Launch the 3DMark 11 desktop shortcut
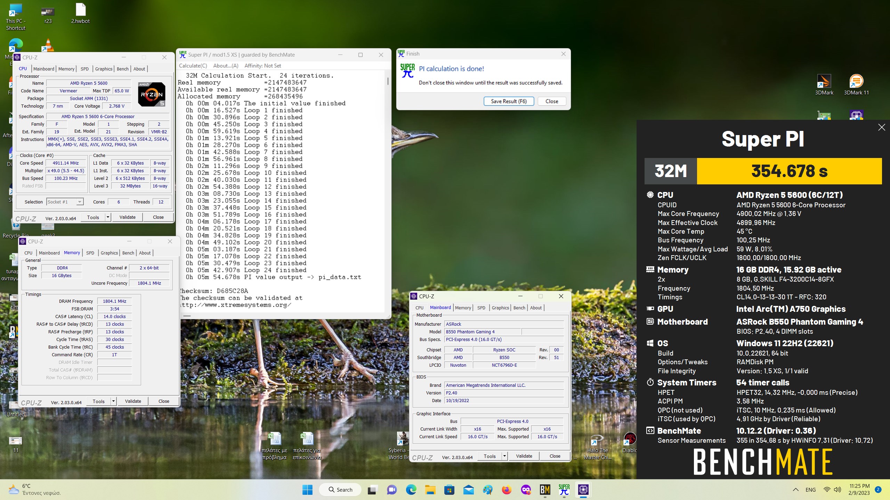Viewport: 890px width, 500px height. click(856, 85)
